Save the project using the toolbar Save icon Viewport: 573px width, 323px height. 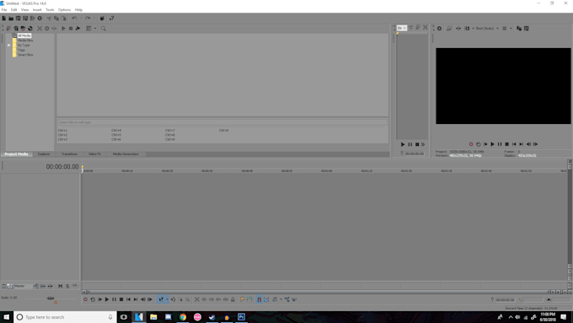(x=18, y=19)
